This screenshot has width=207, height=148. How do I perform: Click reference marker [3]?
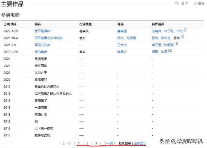click(x=182, y=37)
